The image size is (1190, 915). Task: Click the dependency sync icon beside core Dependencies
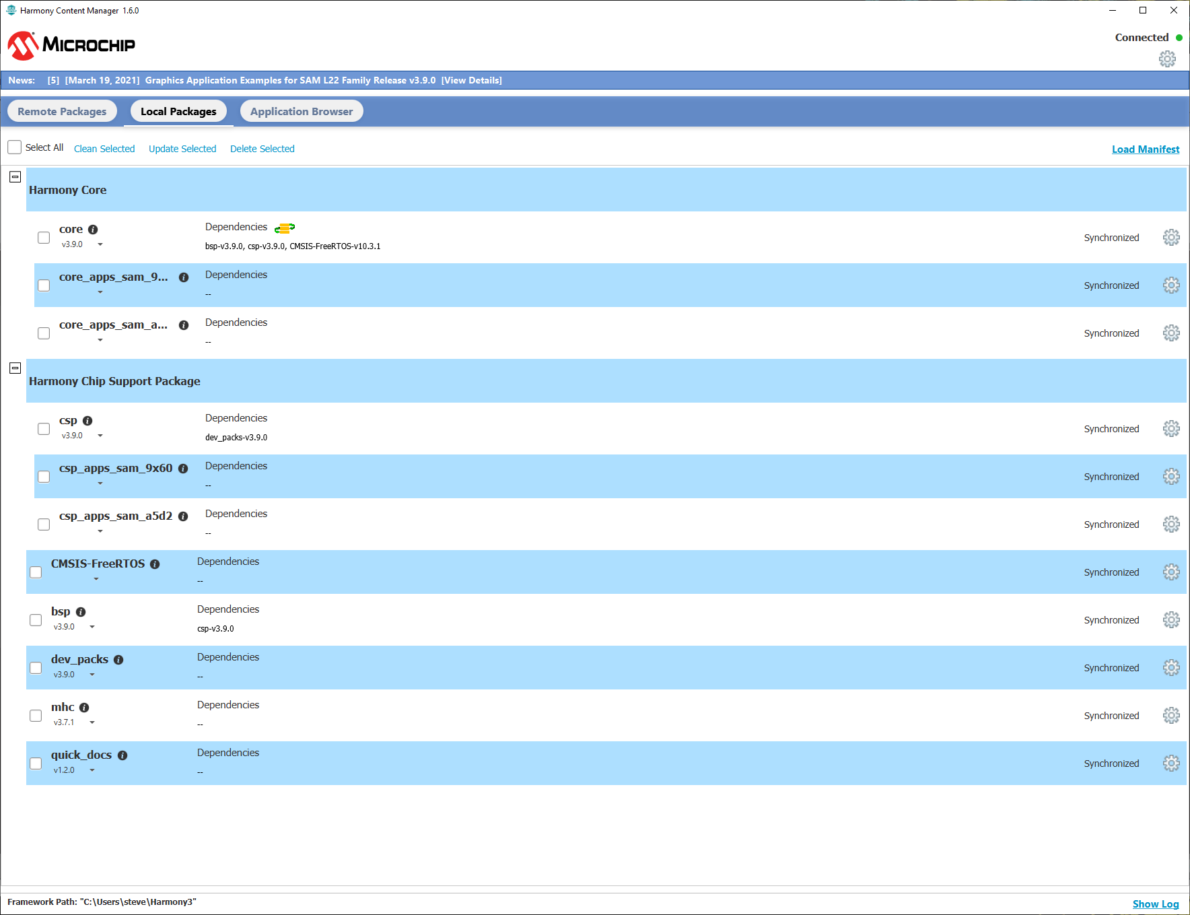[284, 227]
